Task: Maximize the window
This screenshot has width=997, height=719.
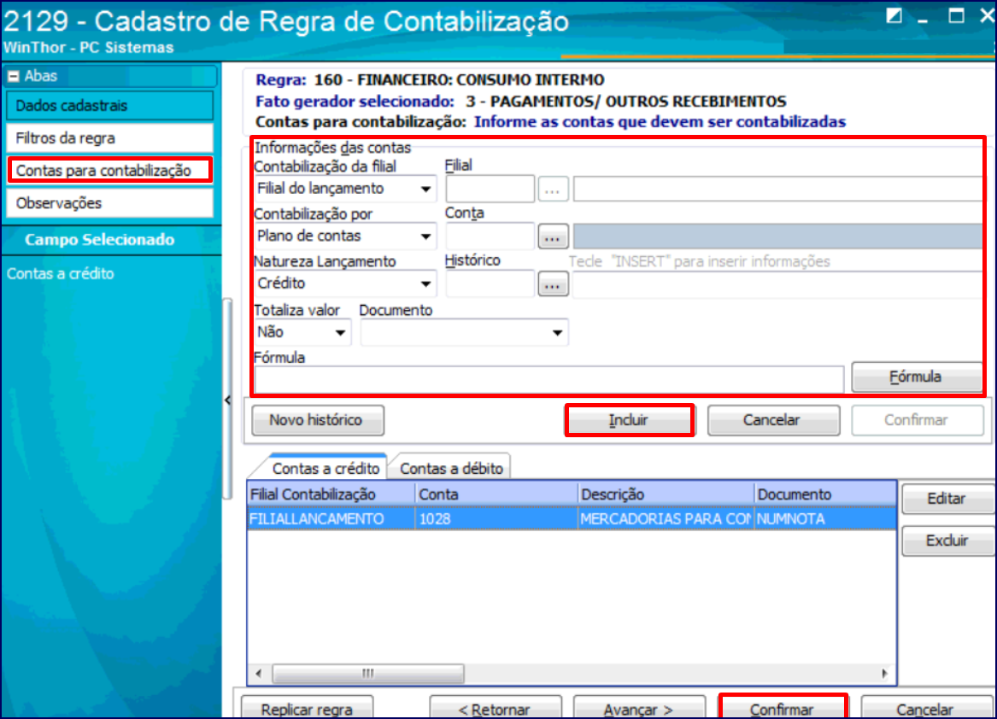Action: point(956,16)
